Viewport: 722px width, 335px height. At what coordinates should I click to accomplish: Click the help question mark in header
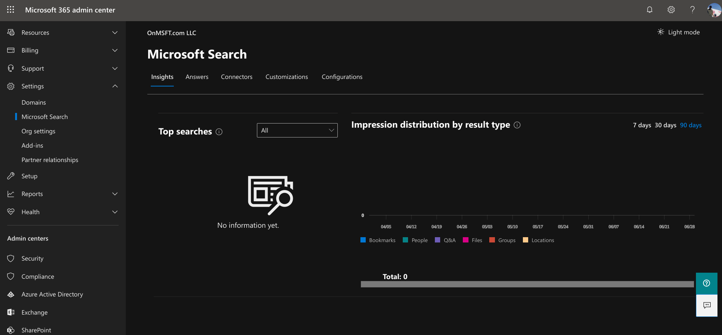coord(692,10)
